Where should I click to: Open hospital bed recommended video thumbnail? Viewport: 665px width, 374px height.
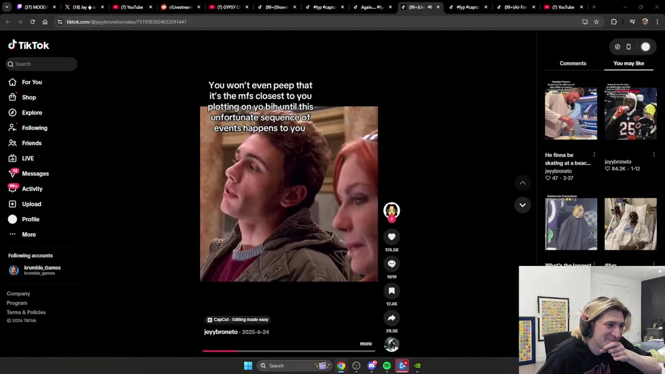[630, 224]
